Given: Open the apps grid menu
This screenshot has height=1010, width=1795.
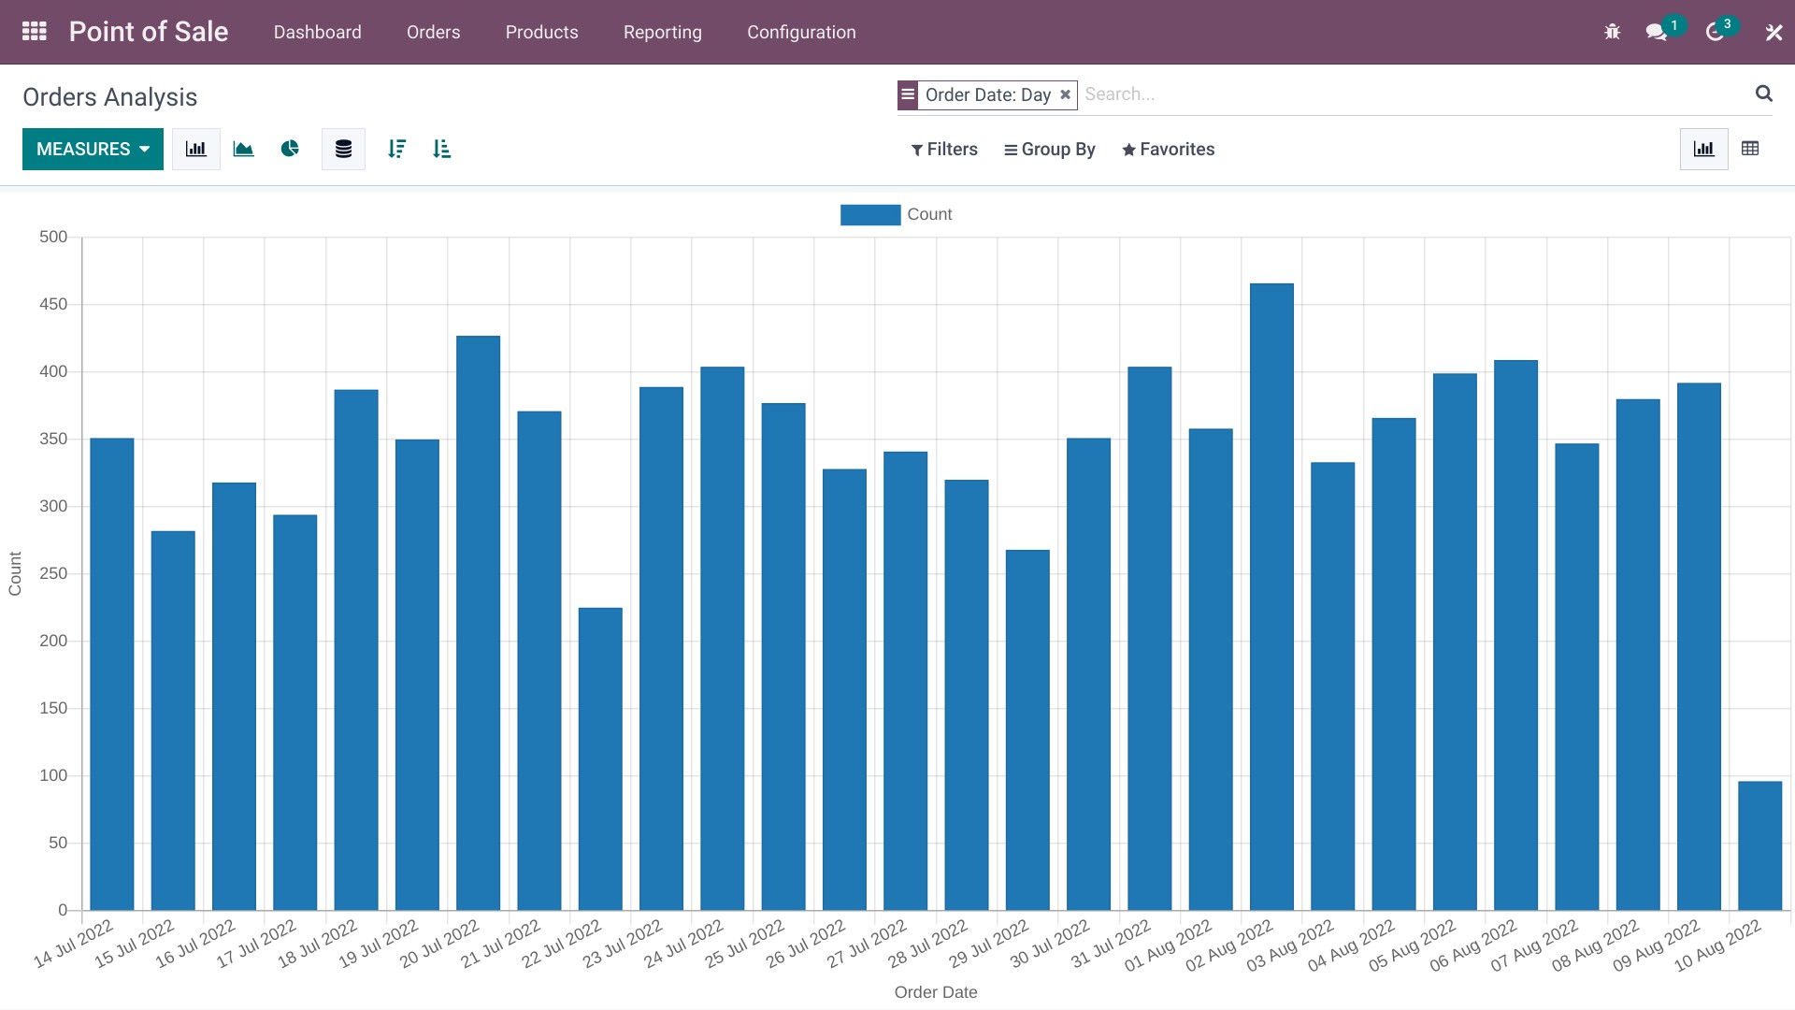Looking at the screenshot, I should coord(35,32).
